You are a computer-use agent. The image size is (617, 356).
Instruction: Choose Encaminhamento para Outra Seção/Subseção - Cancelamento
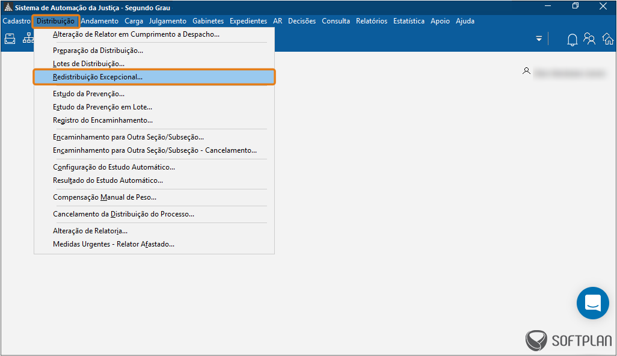pyautogui.click(x=154, y=151)
